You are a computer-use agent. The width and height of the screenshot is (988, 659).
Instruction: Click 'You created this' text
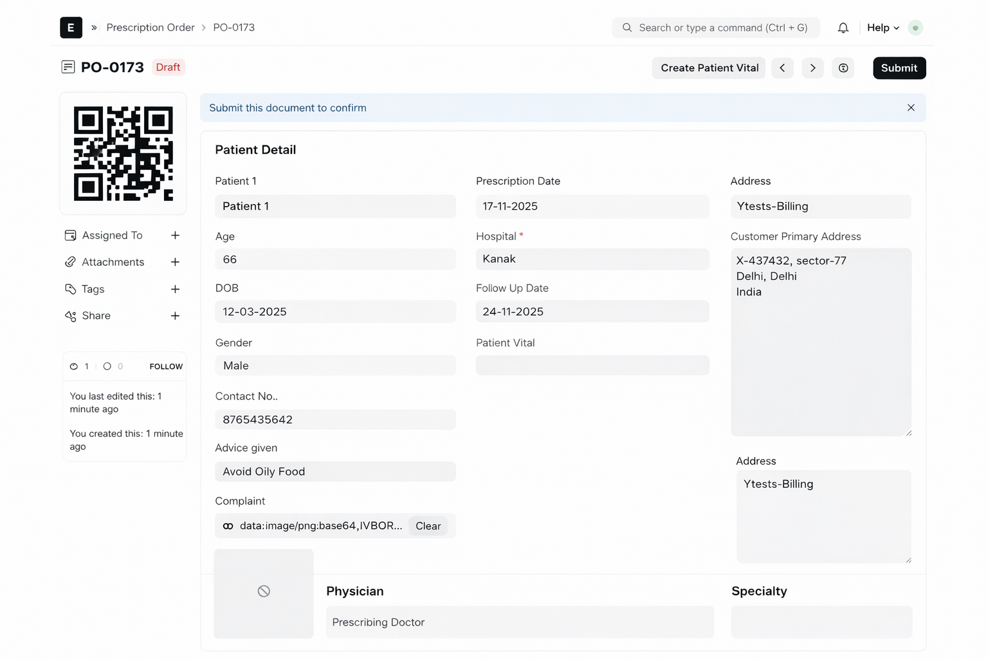pyautogui.click(x=126, y=440)
